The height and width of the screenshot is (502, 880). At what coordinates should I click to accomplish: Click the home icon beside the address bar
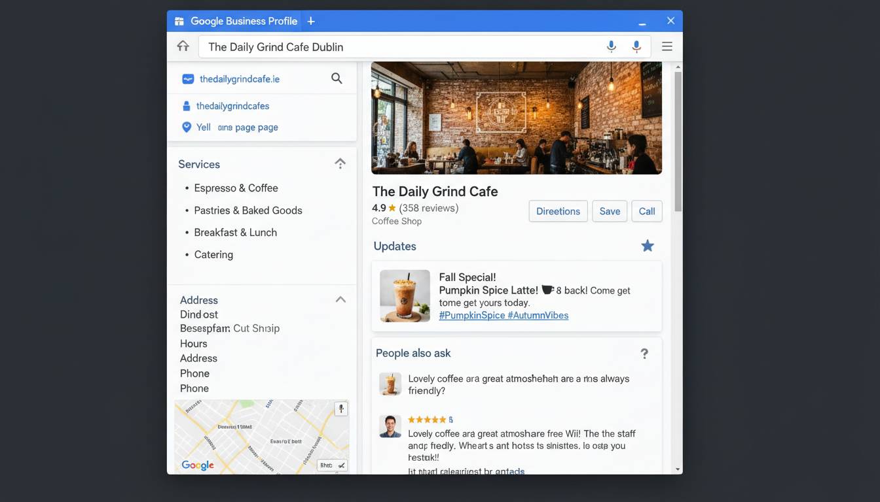[183, 46]
